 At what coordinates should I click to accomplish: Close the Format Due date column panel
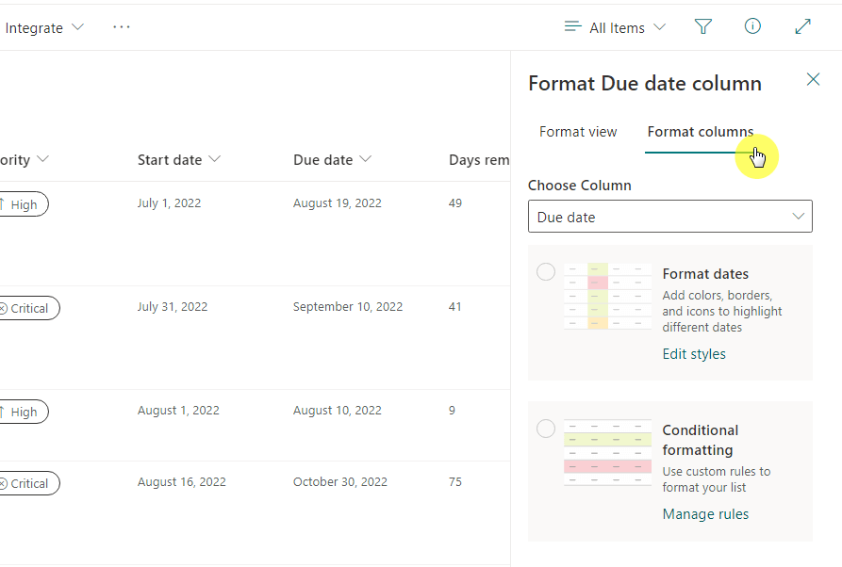(x=813, y=79)
